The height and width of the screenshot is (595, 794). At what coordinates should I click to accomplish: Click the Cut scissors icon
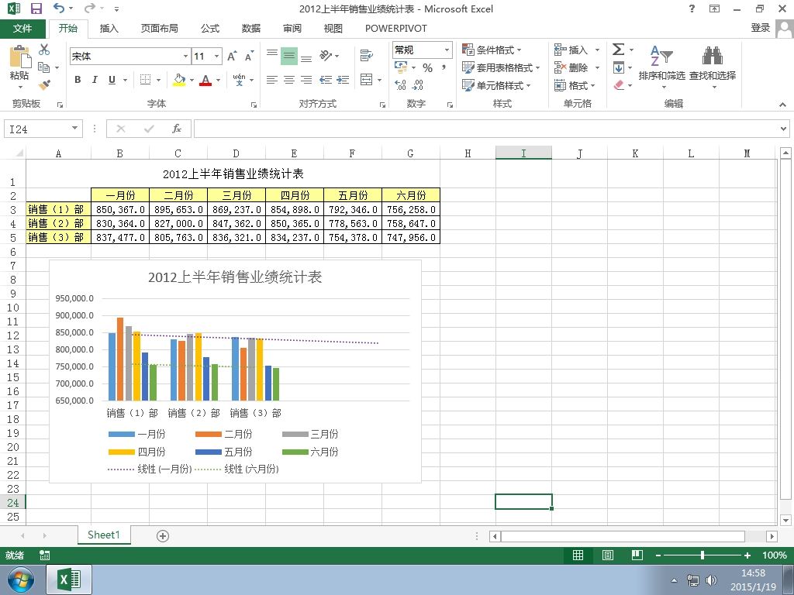pyautogui.click(x=44, y=50)
